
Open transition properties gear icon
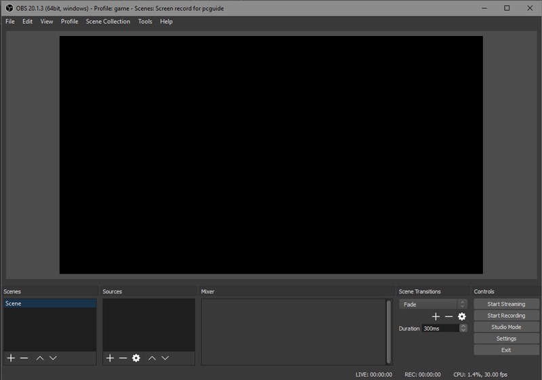(x=462, y=316)
